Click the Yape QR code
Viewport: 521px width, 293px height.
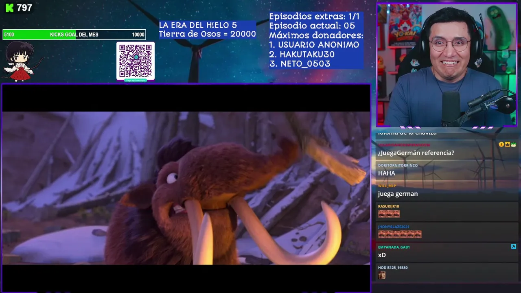(x=136, y=61)
